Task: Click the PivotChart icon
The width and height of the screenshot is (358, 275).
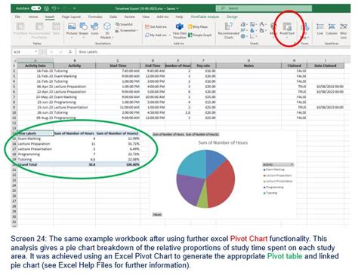Action: [287, 26]
